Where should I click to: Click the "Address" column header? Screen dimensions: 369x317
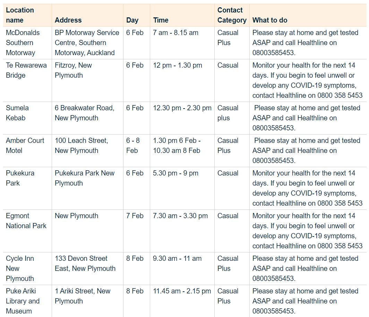coord(68,20)
